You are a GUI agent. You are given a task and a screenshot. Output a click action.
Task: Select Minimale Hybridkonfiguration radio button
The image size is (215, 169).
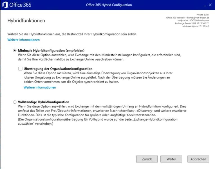pos(15,50)
